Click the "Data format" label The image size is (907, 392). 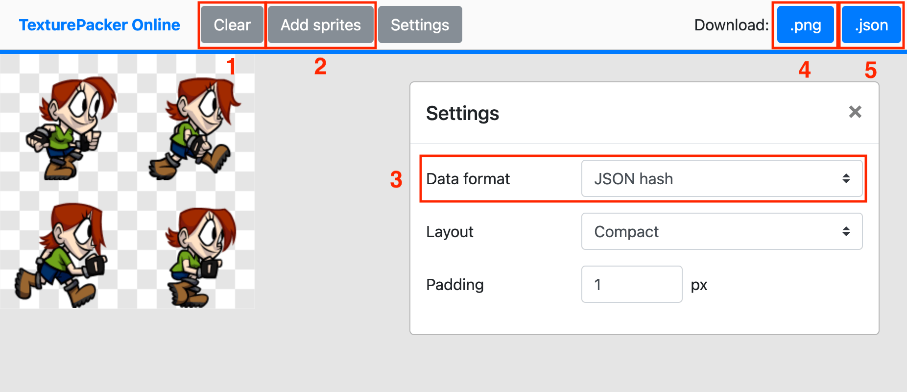click(x=468, y=179)
